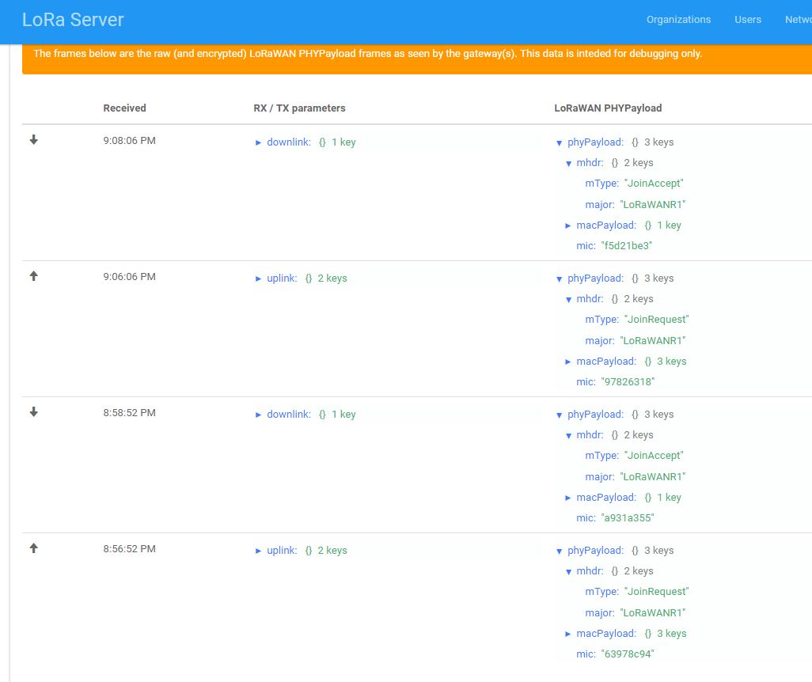
Task: Select timestamp 9:08:06 PM
Action: (130, 140)
